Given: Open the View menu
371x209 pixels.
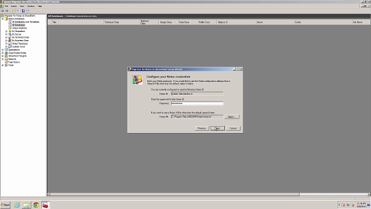Looking at the screenshot, I should point(22,6).
